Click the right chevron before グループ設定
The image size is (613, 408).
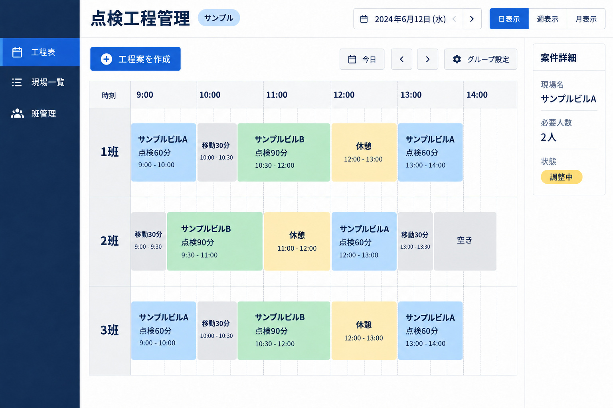[x=428, y=59]
